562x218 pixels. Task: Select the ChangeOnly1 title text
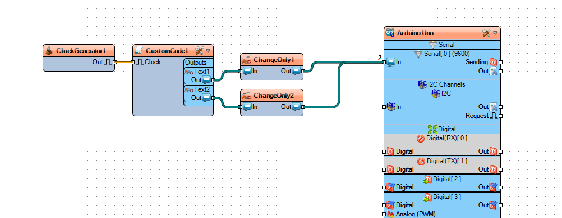tap(274, 60)
